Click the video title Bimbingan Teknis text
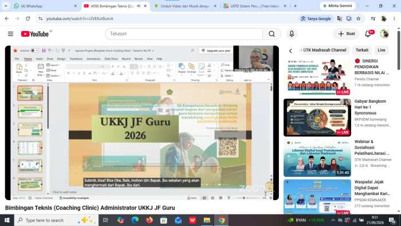The image size is (401, 226). 90,208
